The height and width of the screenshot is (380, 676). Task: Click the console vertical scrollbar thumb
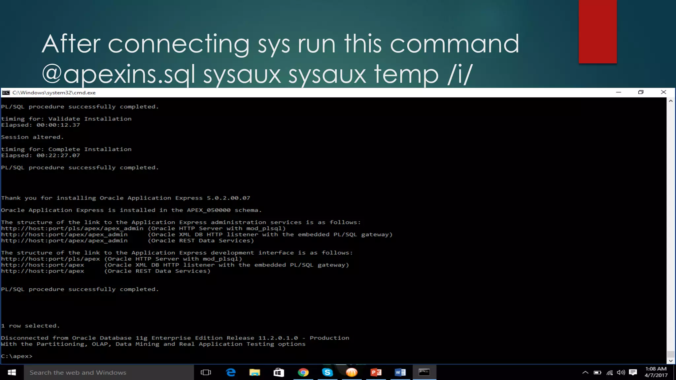pyautogui.click(x=671, y=354)
